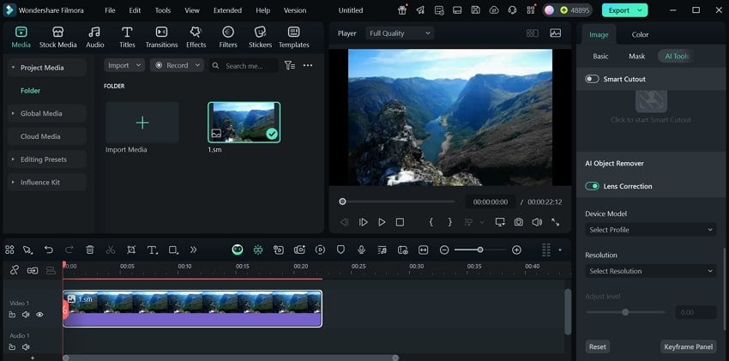Open Cloud Media in the sidebar
This screenshot has width=729, height=361.
(x=40, y=136)
